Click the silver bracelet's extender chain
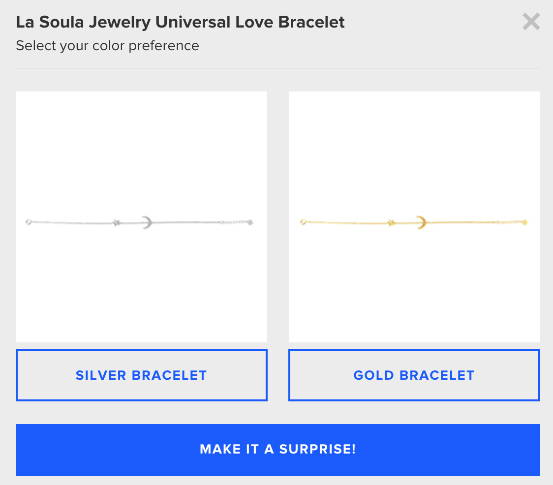 [x=235, y=222]
